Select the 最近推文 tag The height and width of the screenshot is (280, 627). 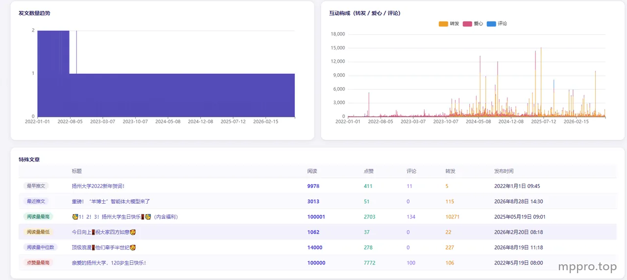36,201
